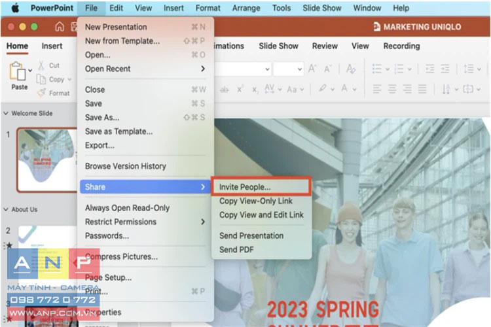Switch to the Review ribbon tab
Screen dimensions: 491x327
point(325,46)
